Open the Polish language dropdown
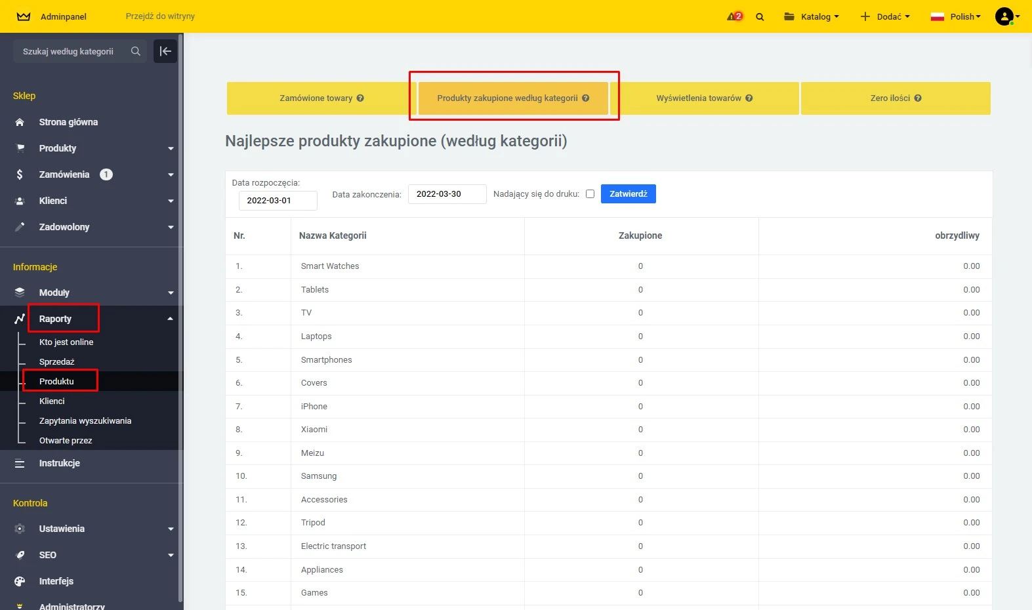Viewport: 1032px width, 610px height. coord(956,16)
